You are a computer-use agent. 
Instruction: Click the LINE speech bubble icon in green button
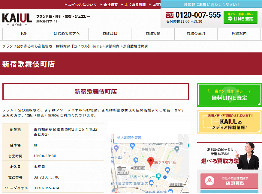coord(230,19)
